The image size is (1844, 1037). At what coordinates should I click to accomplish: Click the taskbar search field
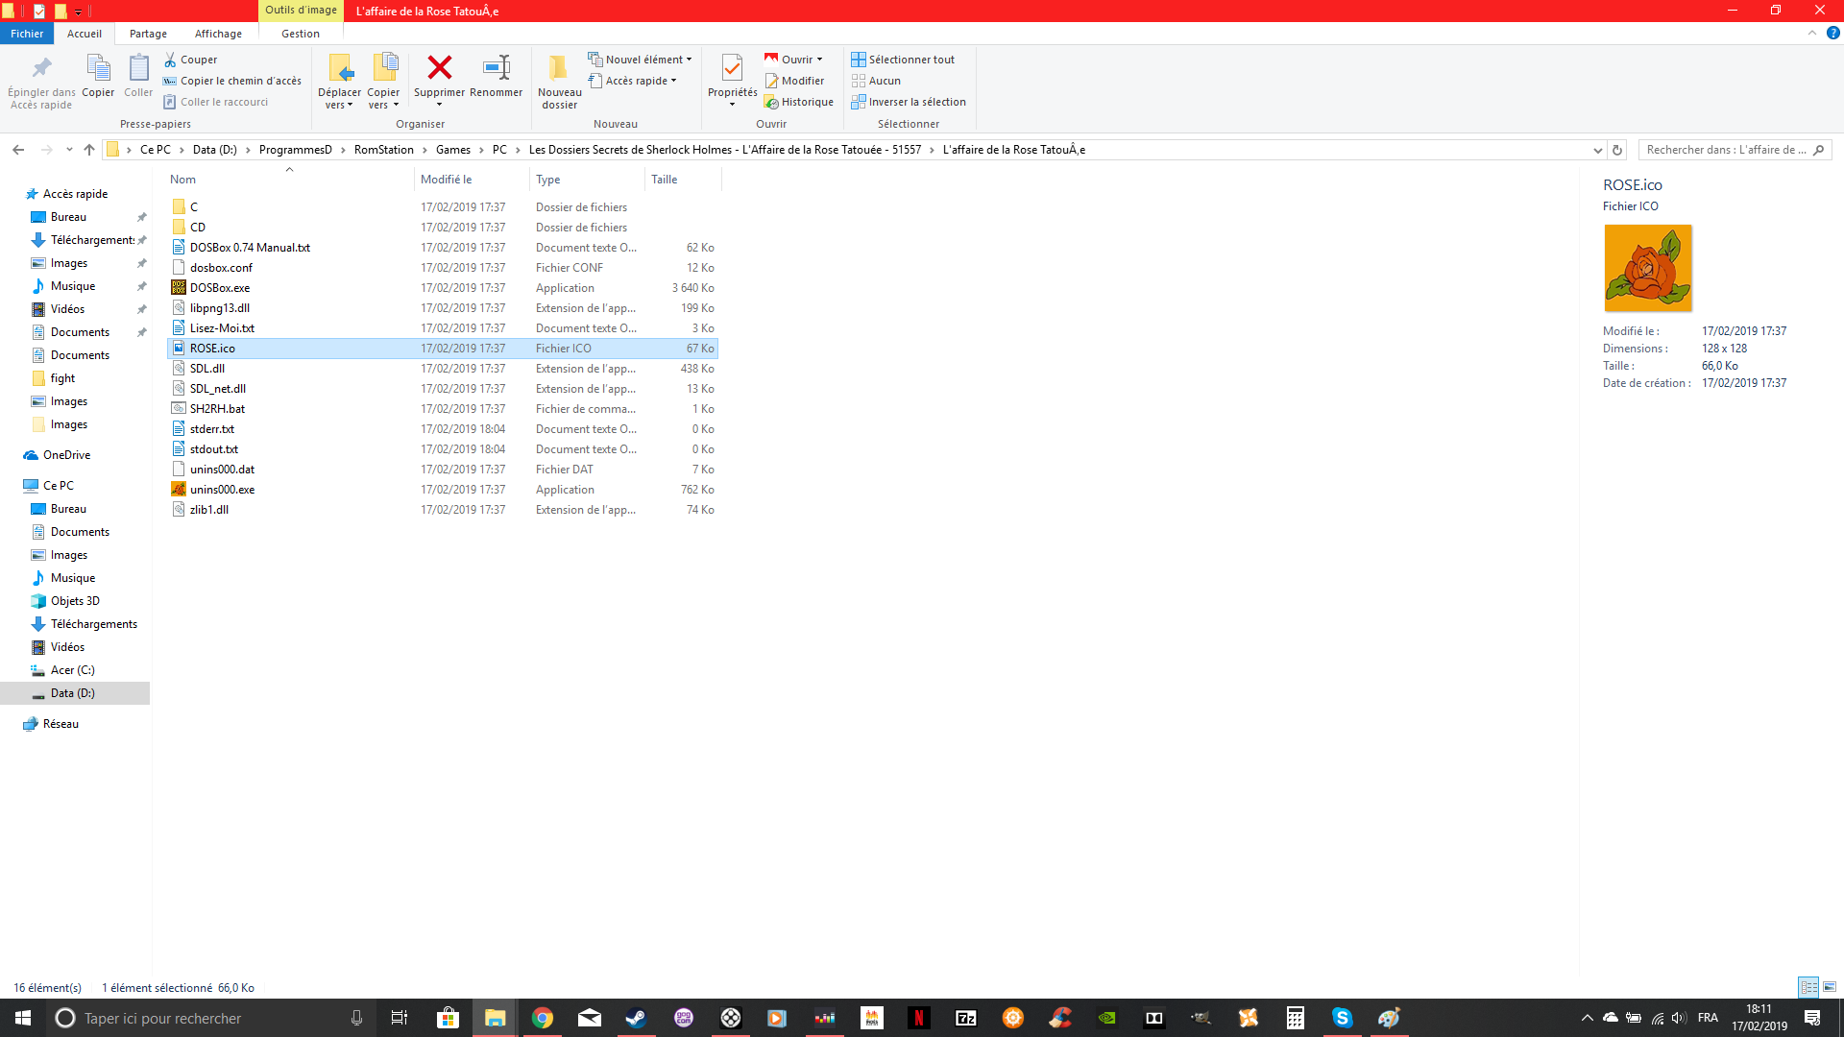(207, 1018)
